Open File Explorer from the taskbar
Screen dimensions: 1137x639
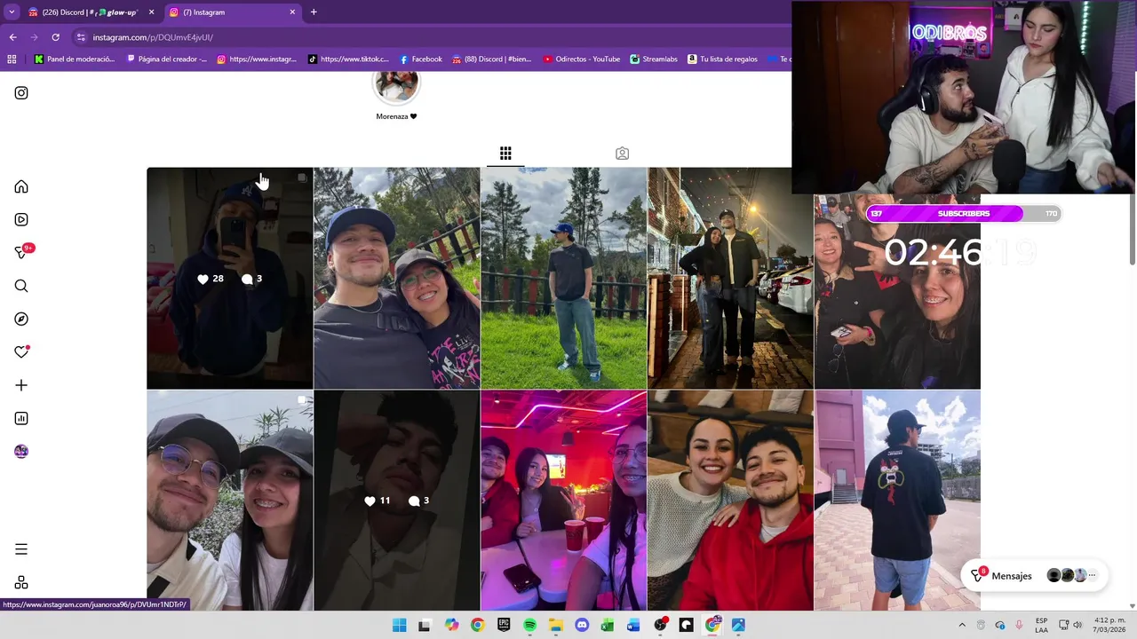click(555, 625)
